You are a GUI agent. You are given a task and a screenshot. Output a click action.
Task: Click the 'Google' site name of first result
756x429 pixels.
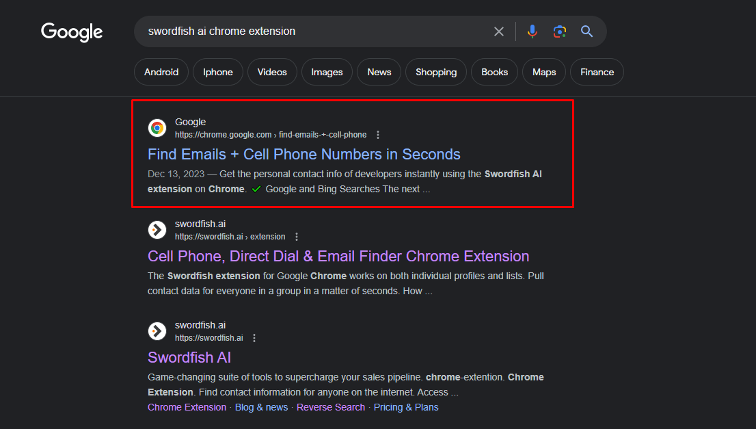190,122
